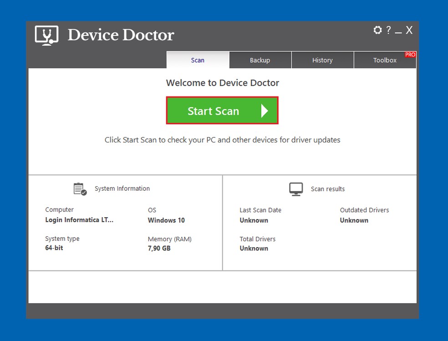Click the Outdated Drivers Unknown value
The height and width of the screenshot is (341, 448).
point(354,220)
